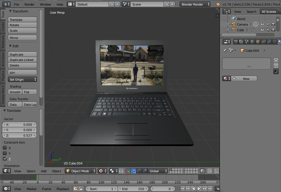Delete the Default screen layout with X
Image resolution: width=281 pixels, height=192 pixels.
(x=117, y=4)
